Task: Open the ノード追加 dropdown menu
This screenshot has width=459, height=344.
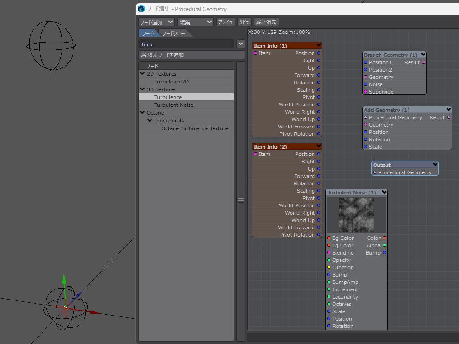Action: [x=157, y=22]
